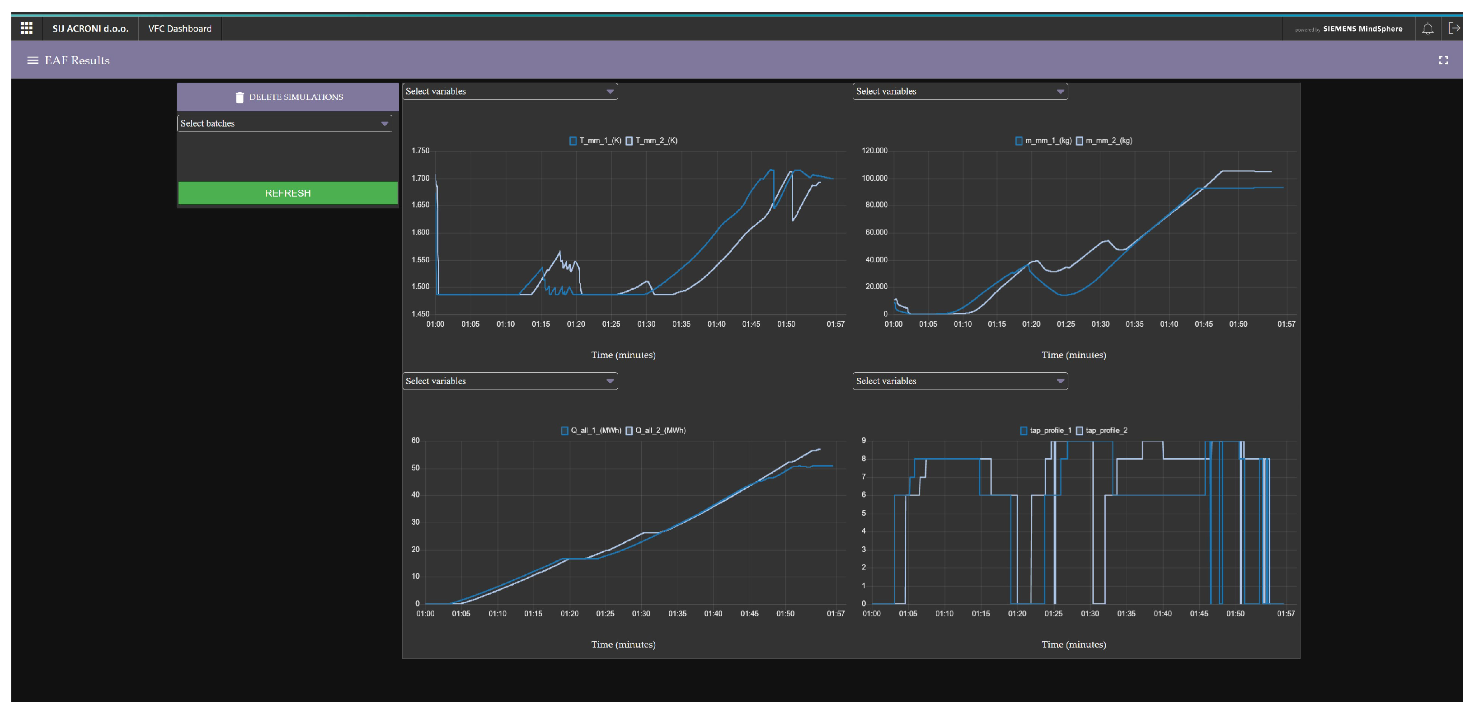Click the tap_profile_1 blue legend color box
1475x714 pixels.
pyautogui.click(x=1023, y=431)
